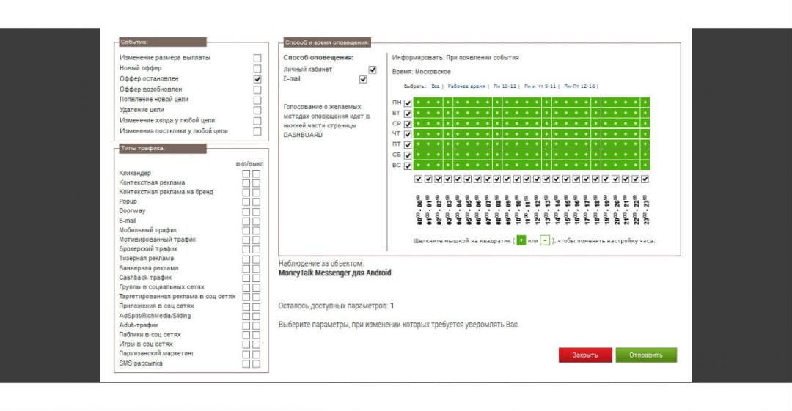The height and width of the screenshot is (411, 792).
Task: Tick the вкл checkbox for Кликандер traffic
Action: (247, 174)
